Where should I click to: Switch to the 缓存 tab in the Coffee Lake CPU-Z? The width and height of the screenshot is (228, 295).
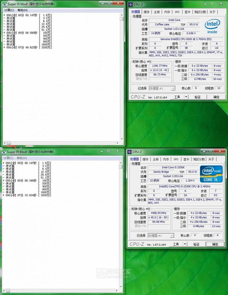tap(146, 12)
